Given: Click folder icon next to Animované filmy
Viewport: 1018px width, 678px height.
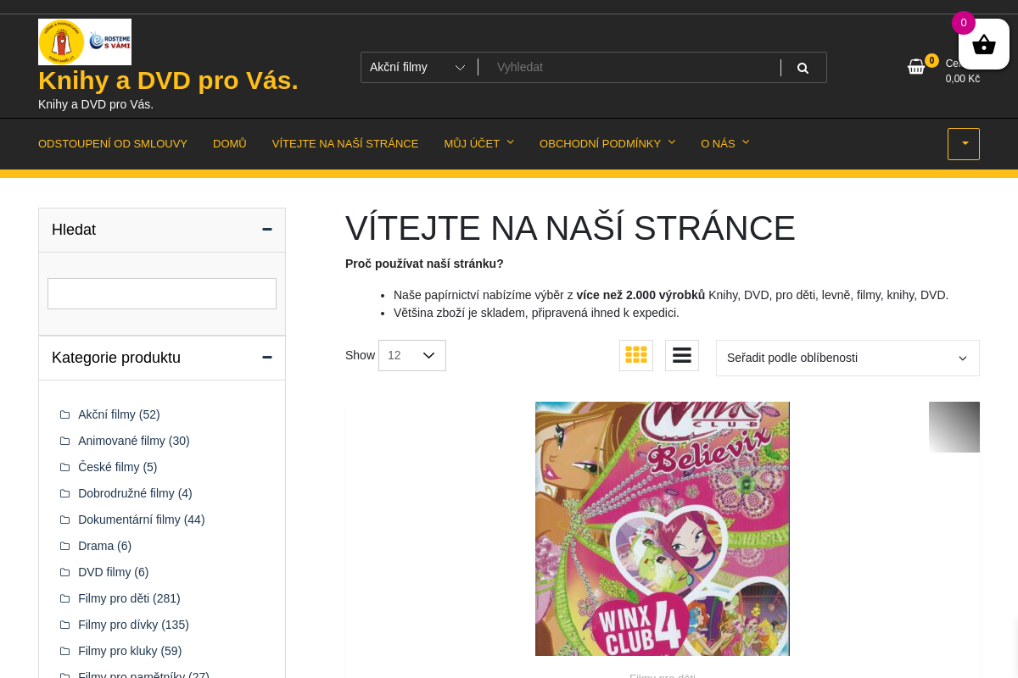Looking at the screenshot, I should tap(64, 441).
